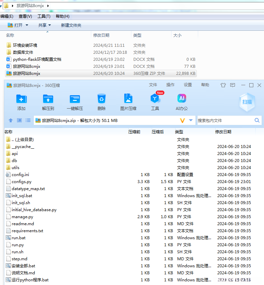The height and width of the screenshot is (285, 264).
Task: Click the 解压到 (Extract to) icon
Action: coord(48,99)
